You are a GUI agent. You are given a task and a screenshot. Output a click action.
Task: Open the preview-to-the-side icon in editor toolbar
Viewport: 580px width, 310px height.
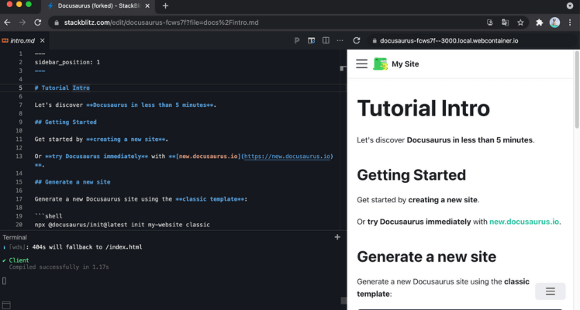pyautogui.click(x=312, y=40)
